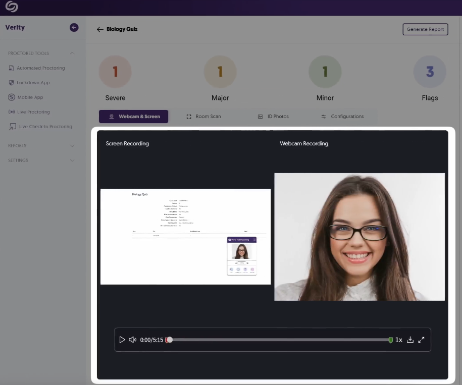Collapse the Verity sidebar
Viewport: 462px width, 385px height.
pos(74,27)
